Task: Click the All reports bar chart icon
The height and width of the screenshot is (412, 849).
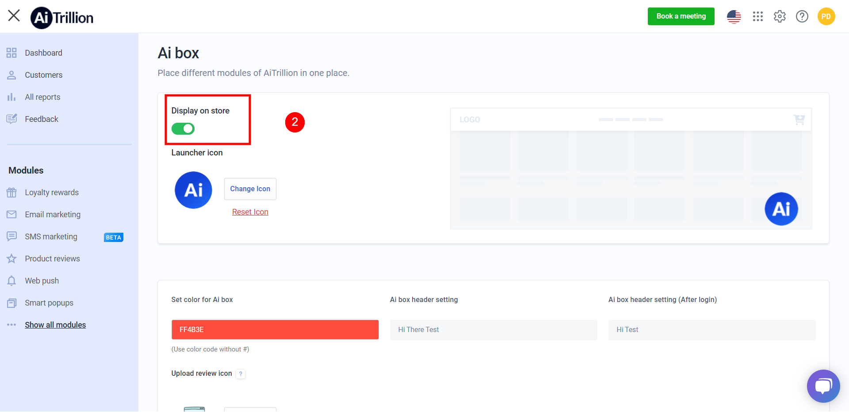Action: (11, 97)
